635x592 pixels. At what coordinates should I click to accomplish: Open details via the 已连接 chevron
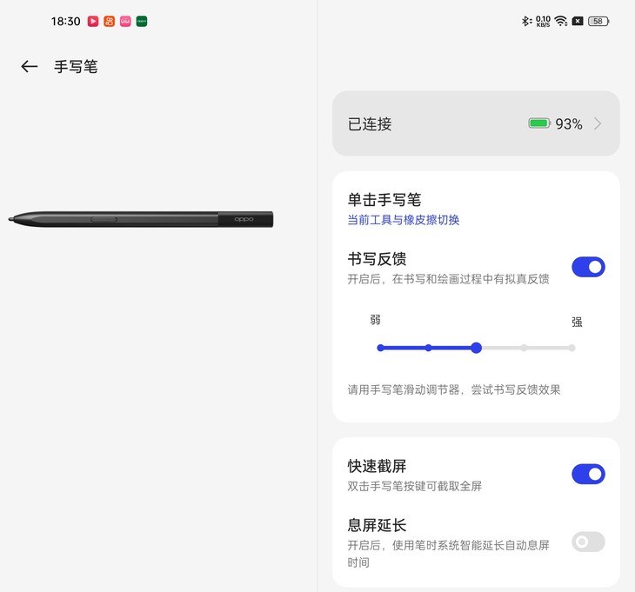pyautogui.click(x=598, y=123)
